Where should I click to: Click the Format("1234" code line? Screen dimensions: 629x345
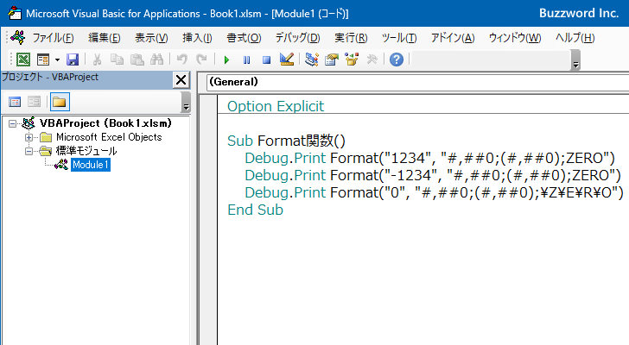click(x=429, y=158)
